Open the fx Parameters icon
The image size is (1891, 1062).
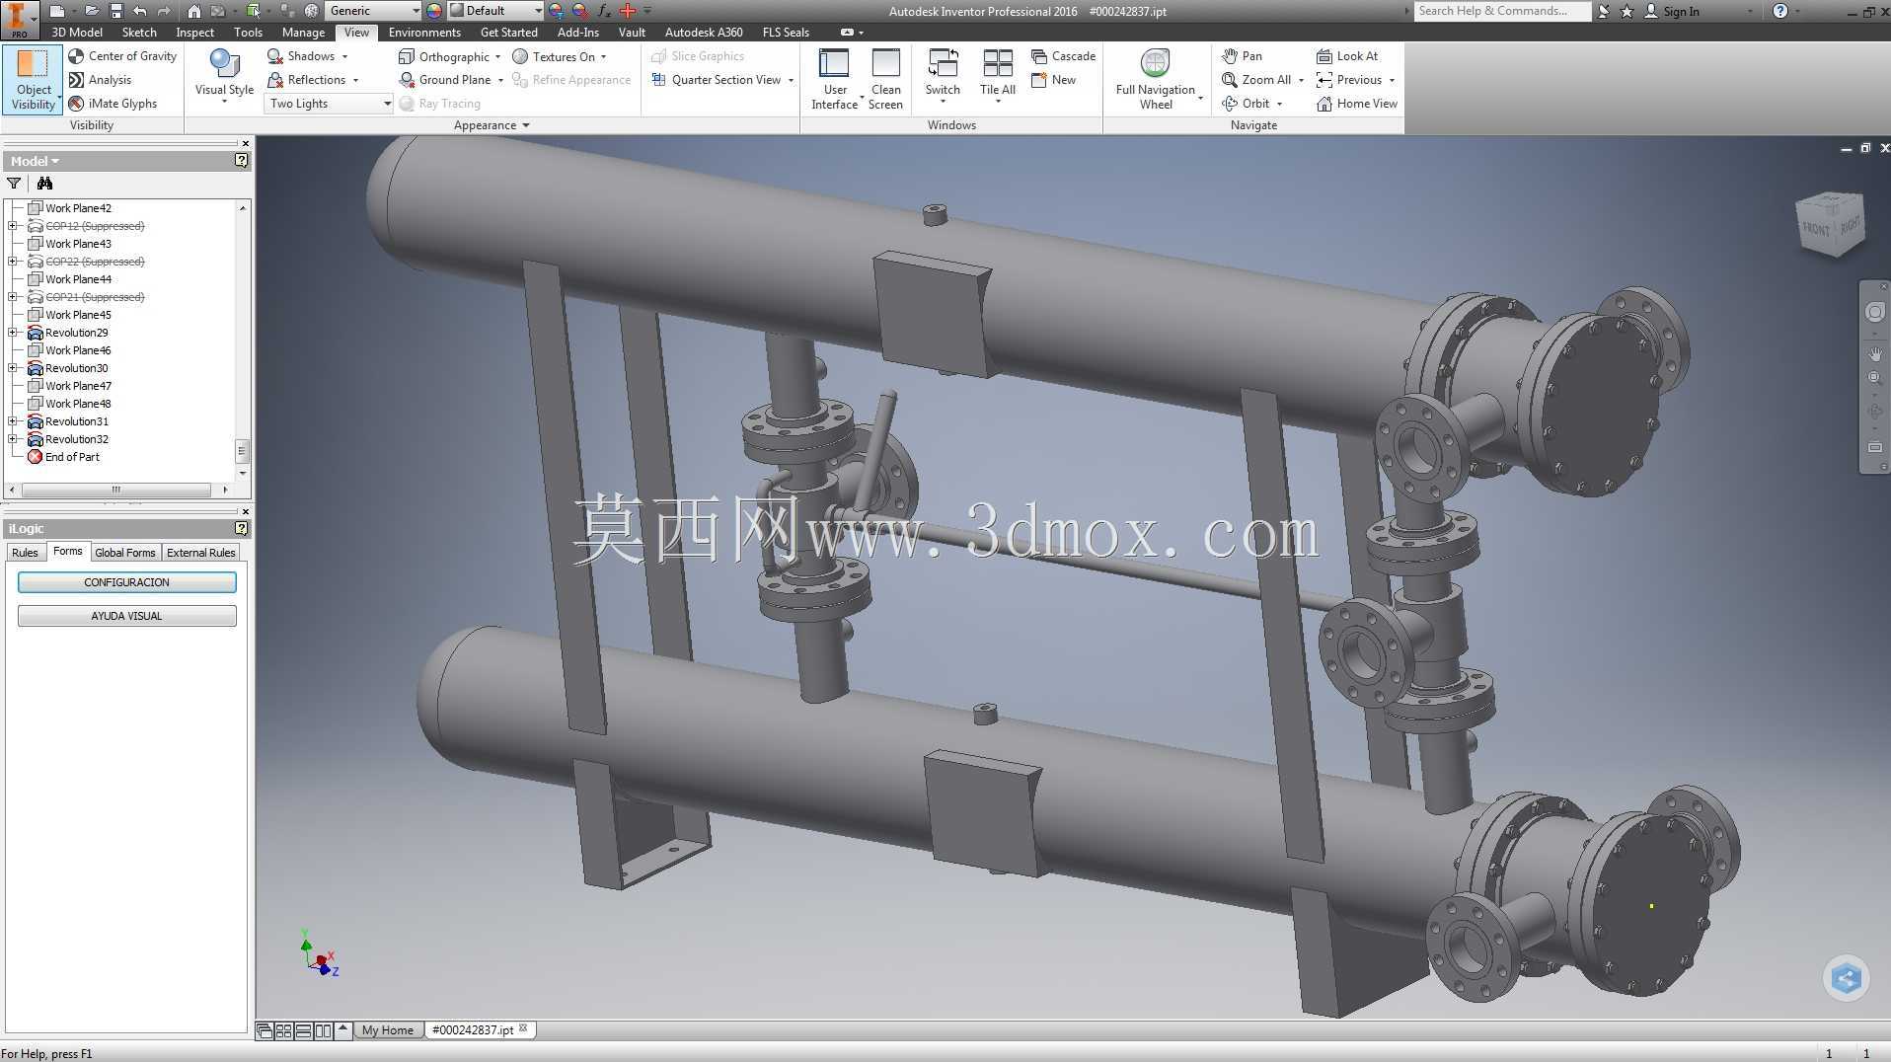[x=604, y=11]
